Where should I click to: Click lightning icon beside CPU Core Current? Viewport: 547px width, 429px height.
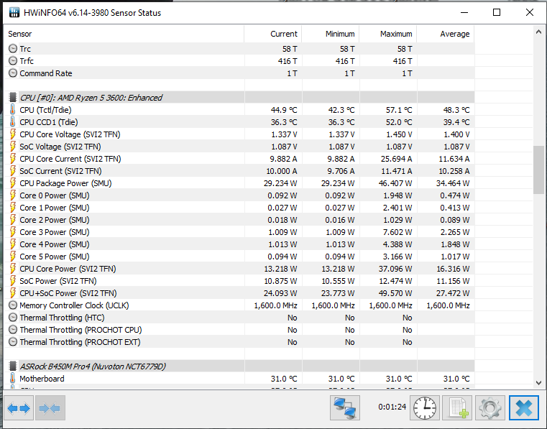pyautogui.click(x=12, y=159)
